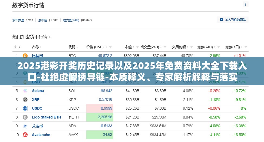This screenshot has width=264, height=142.
Task: Click Avalanche 7-day change -16.50%
Action: (239, 135)
